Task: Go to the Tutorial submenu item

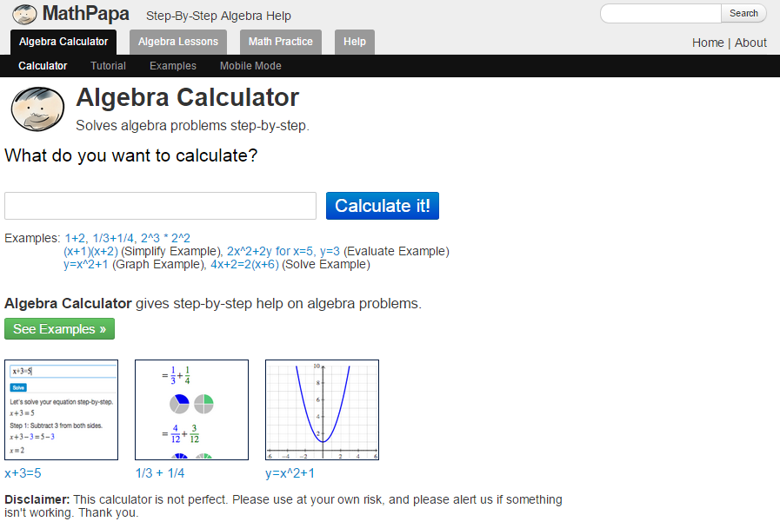Action: point(108,66)
